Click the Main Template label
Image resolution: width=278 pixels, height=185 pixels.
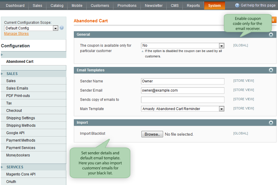tap(92, 109)
